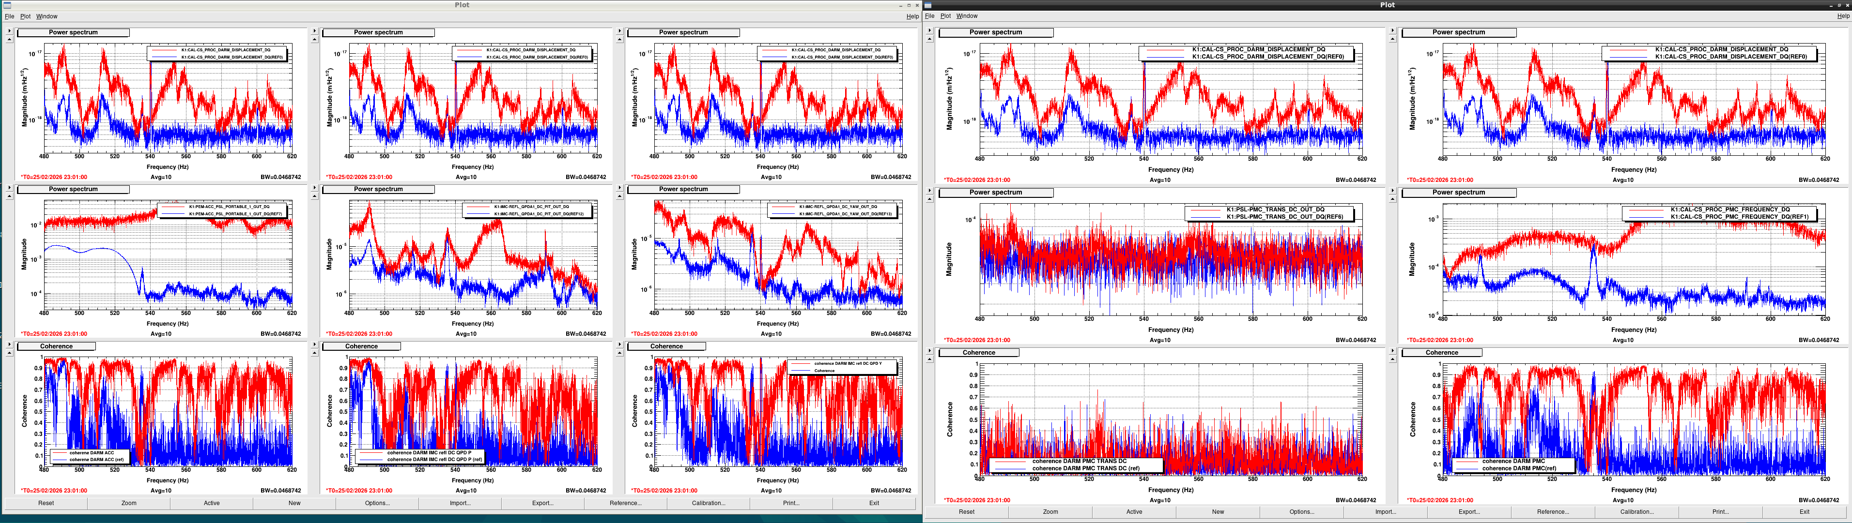Click window menu icon on dark-titled Plot window
This screenshot has height=523, width=1852.
tap(928, 5)
